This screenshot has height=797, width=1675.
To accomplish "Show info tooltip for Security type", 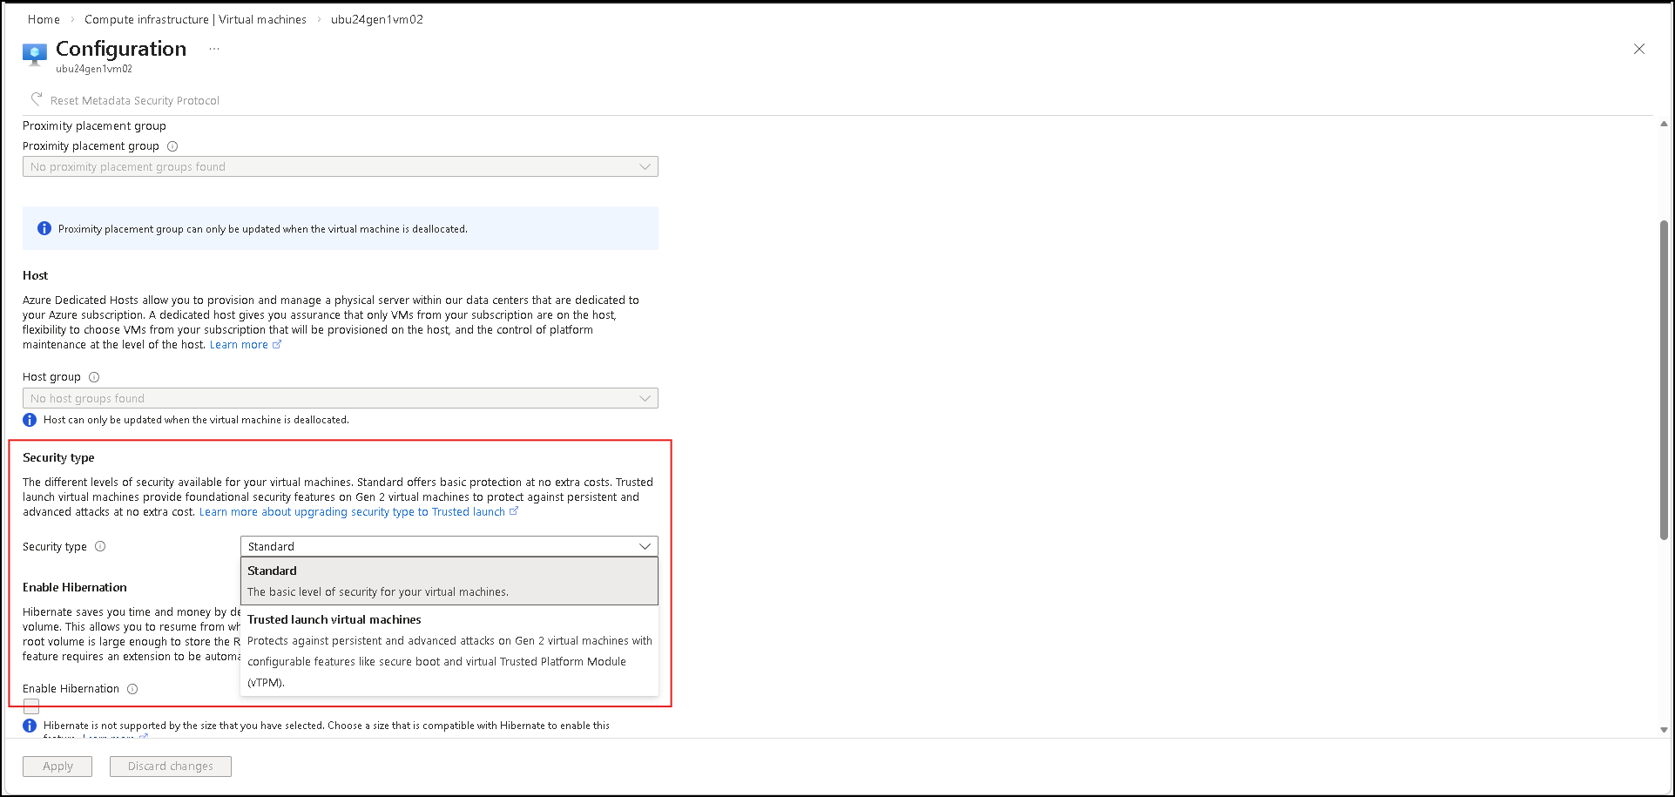I will click(100, 547).
